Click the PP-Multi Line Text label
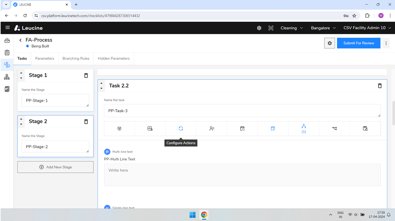 pyautogui.click(x=119, y=159)
